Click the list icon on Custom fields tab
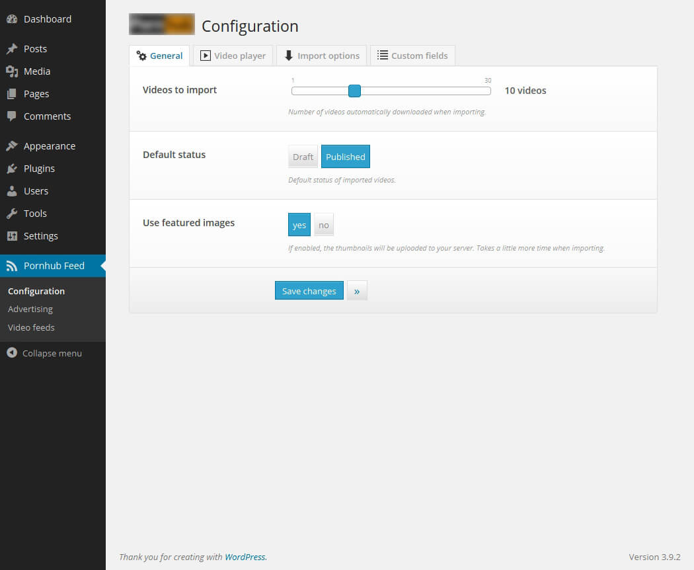Screen dimensions: 694x570 point(383,56)
